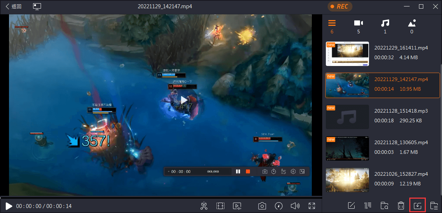Image resolution: width=442 pixels, height=213 pixels.
Task: Click the 1.67 MB file size
Action: click(409, 152)
